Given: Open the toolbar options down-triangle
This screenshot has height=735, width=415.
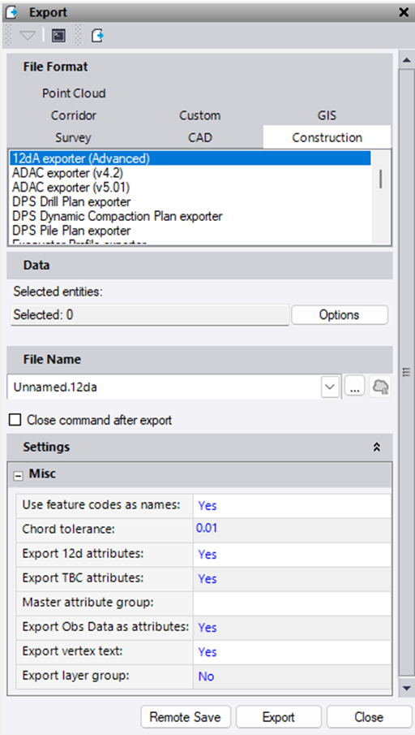Looking at the screenshot, I should tap(28, 36).
